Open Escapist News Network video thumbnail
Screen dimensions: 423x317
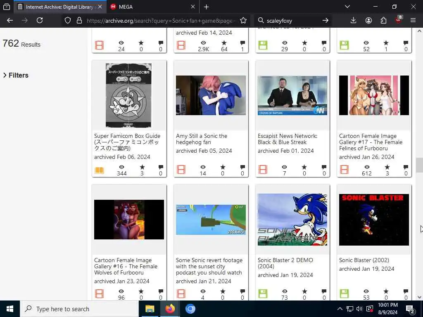click(292, 95)
